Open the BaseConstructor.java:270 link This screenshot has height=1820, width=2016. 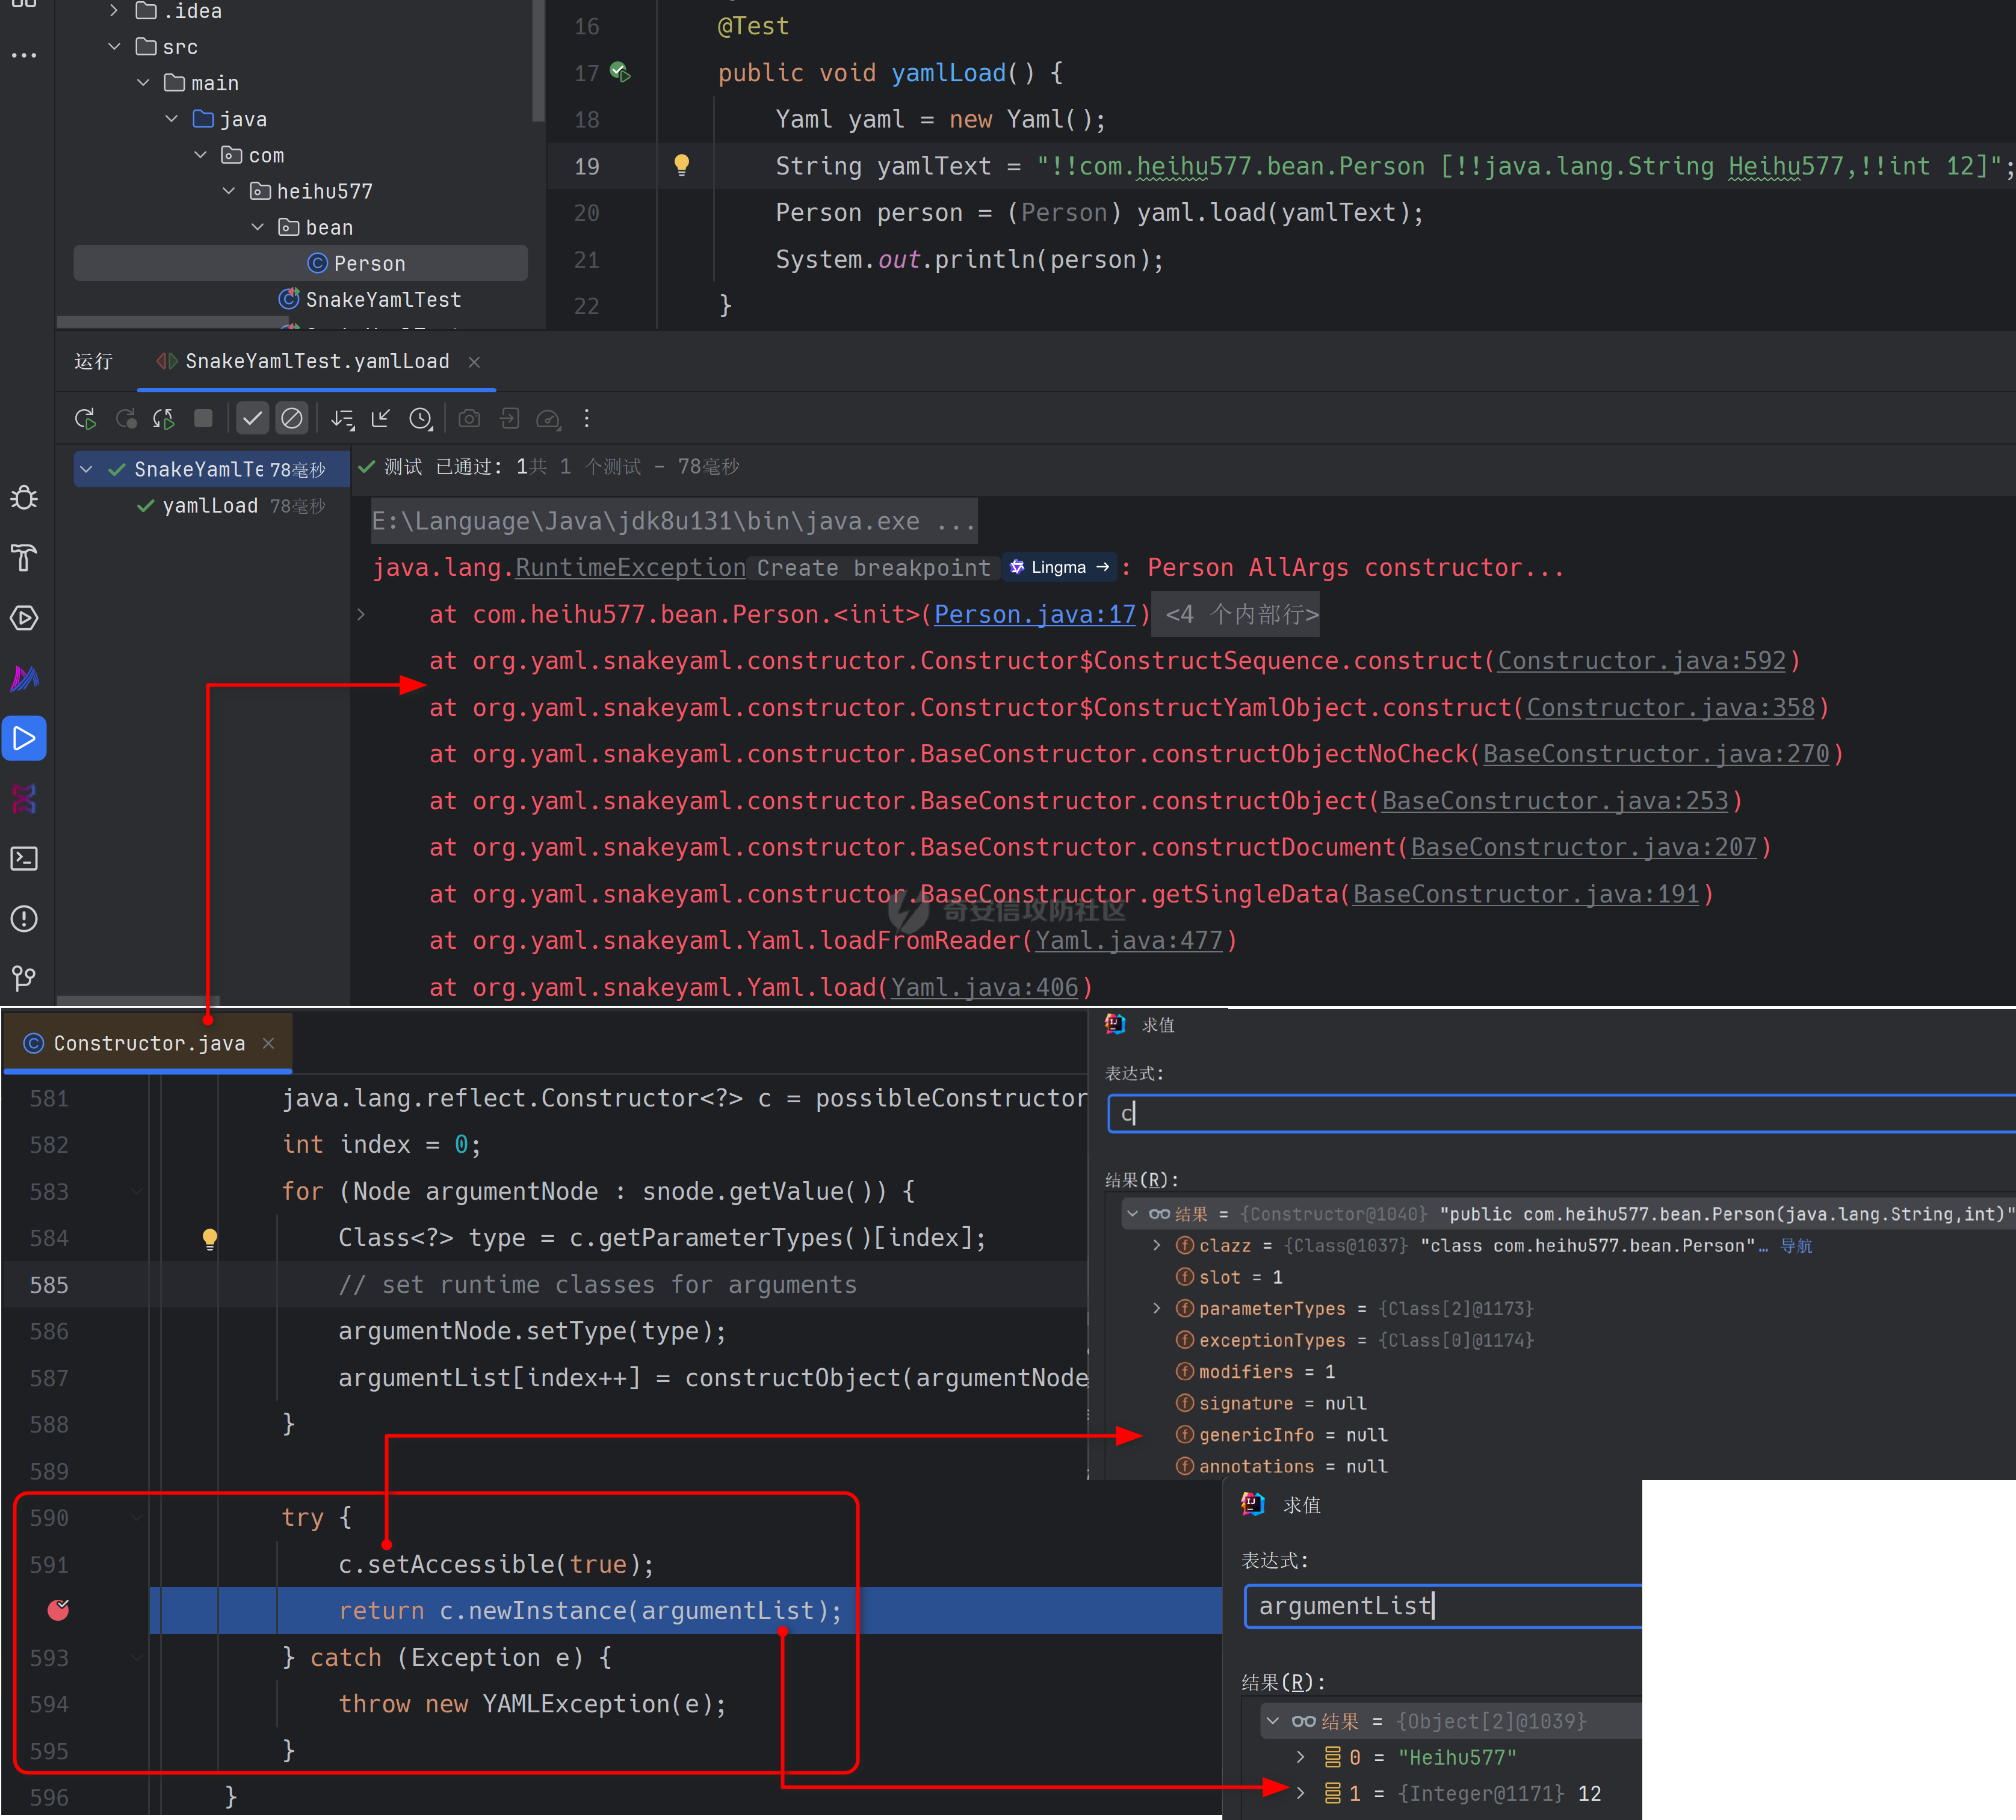1656,754
